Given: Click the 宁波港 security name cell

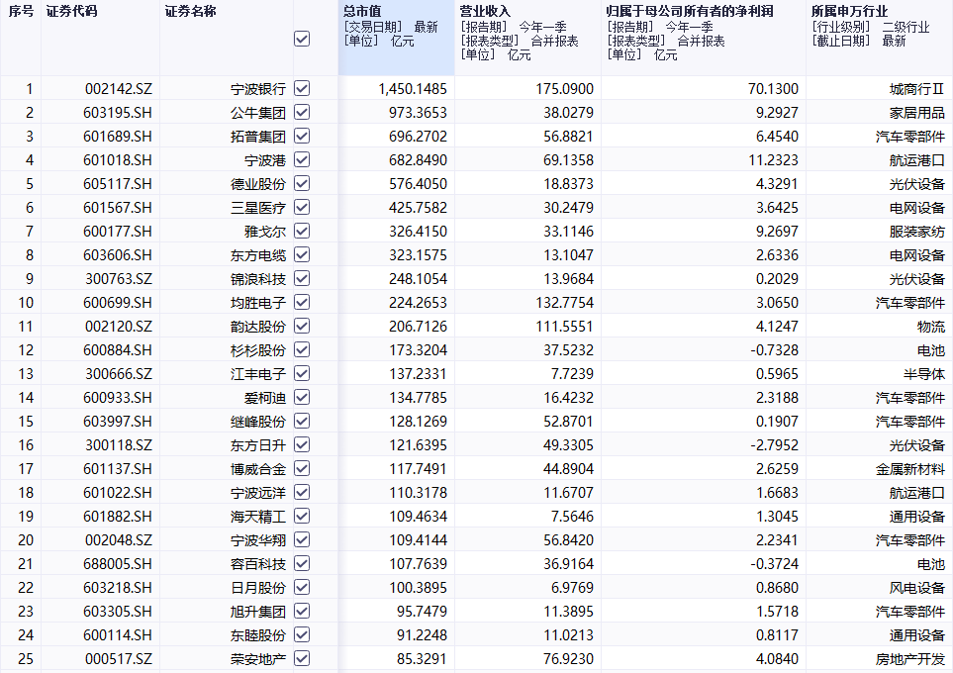Looking at the screenshot, I should point(265,160).
